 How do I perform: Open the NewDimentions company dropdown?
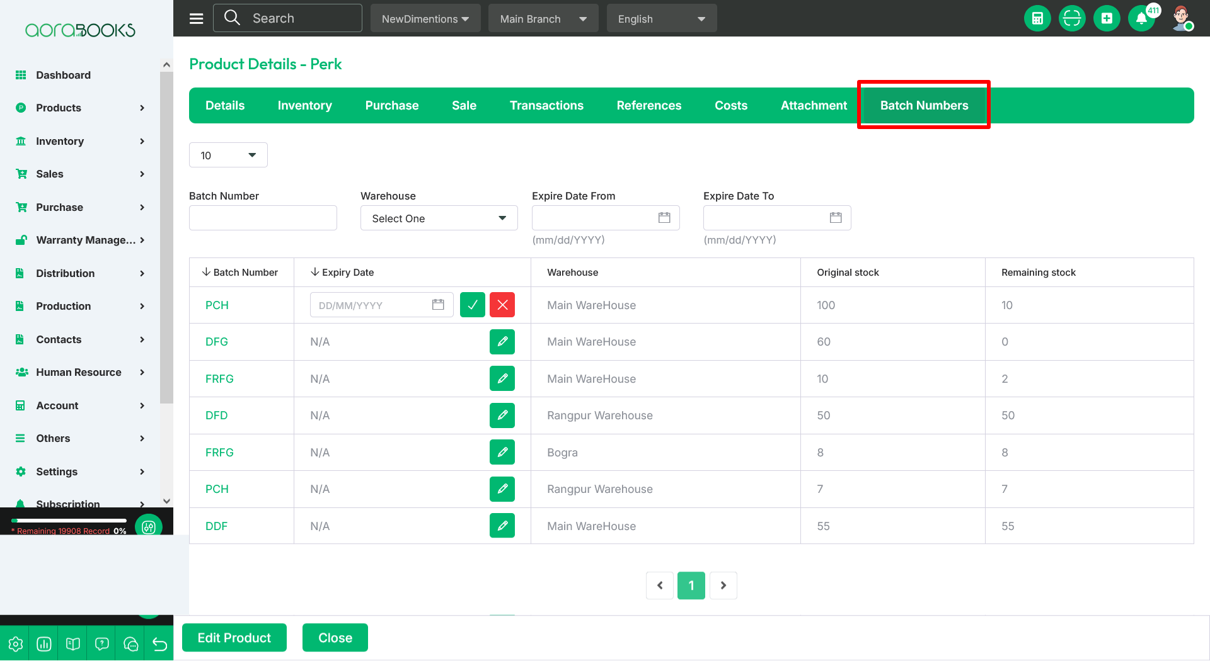[425, 18]
